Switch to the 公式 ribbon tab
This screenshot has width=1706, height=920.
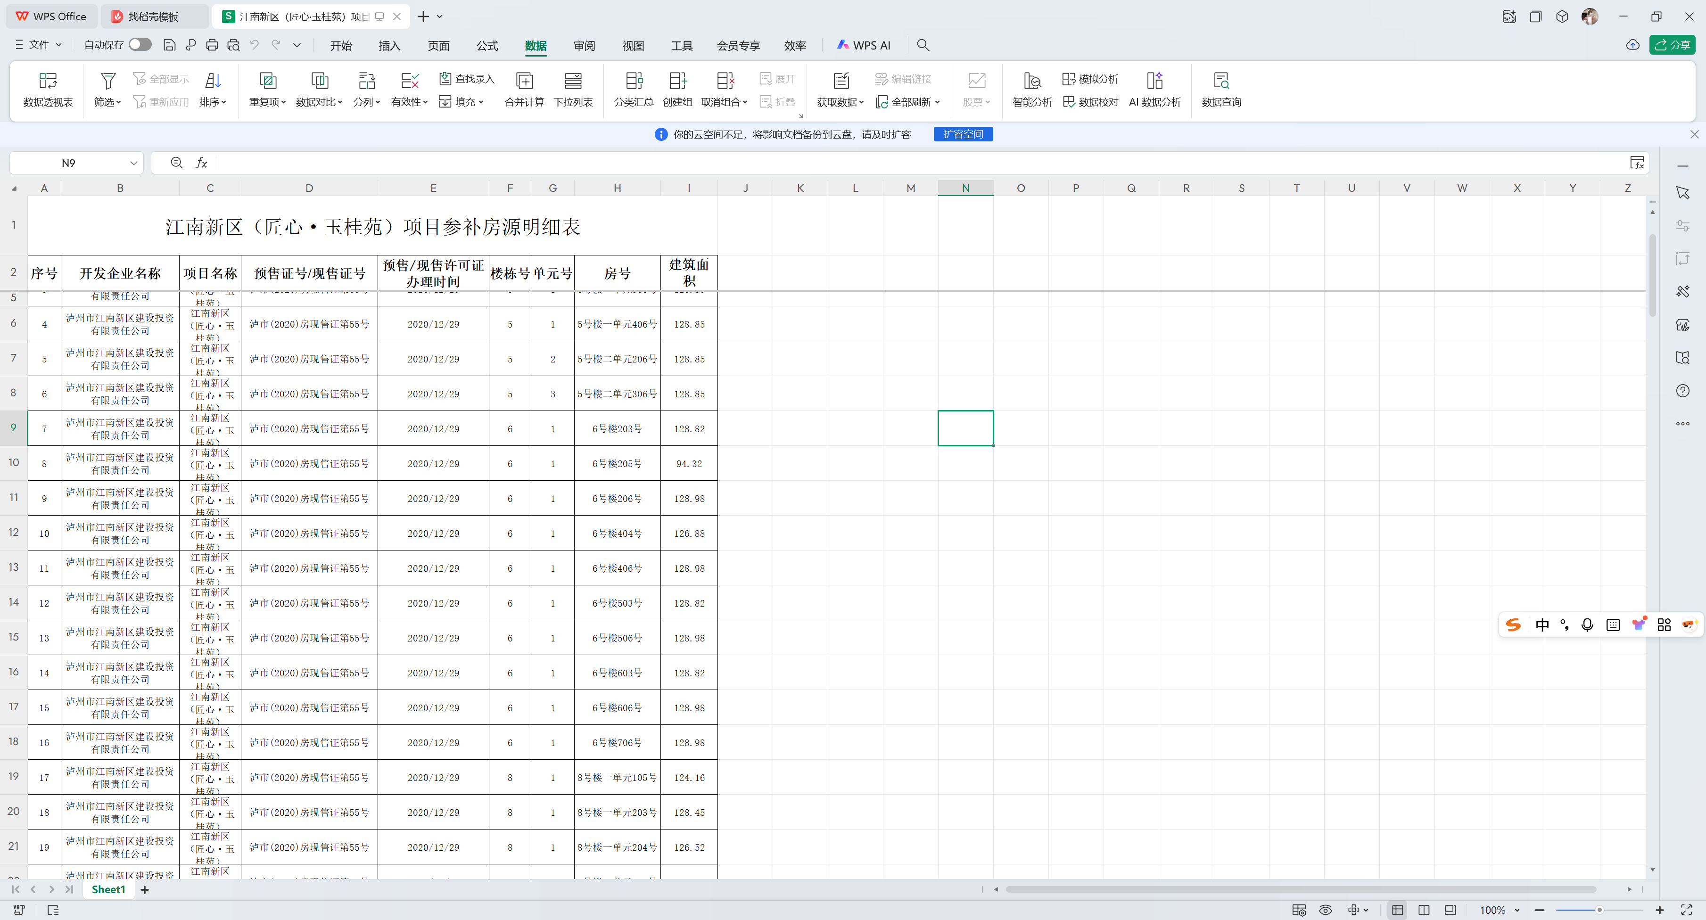point(487,45)
